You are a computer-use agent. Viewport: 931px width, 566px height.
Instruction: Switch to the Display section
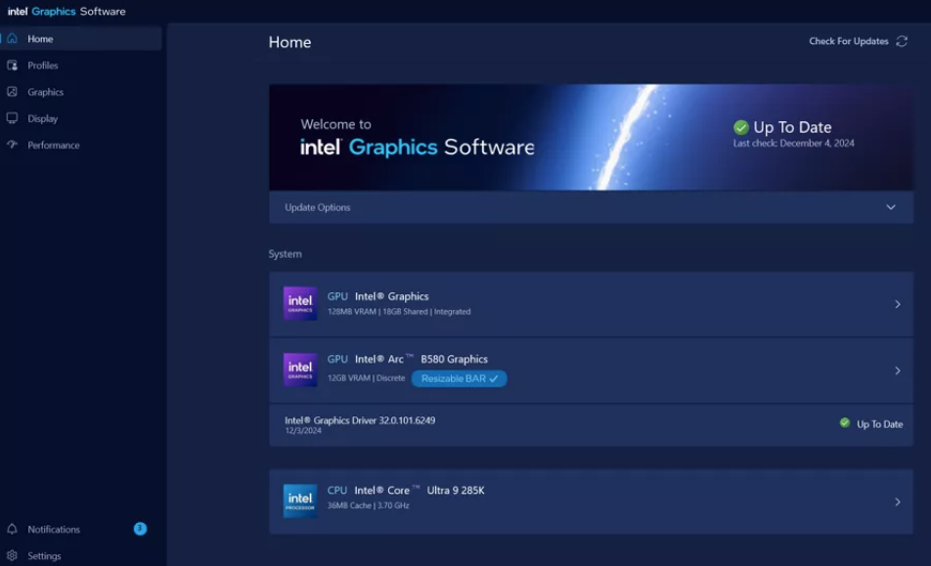(81, 118)
